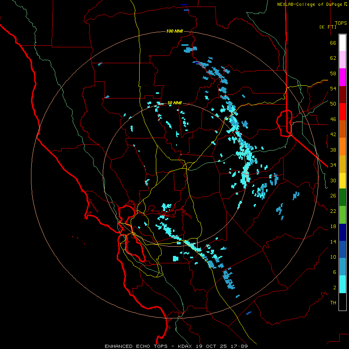Click the legend value 10
Viewport: 349px width, 349px height.
[x=333, y=257]
